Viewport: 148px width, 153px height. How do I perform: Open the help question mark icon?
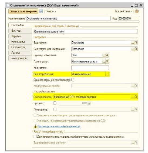click(x=137, y=11)
